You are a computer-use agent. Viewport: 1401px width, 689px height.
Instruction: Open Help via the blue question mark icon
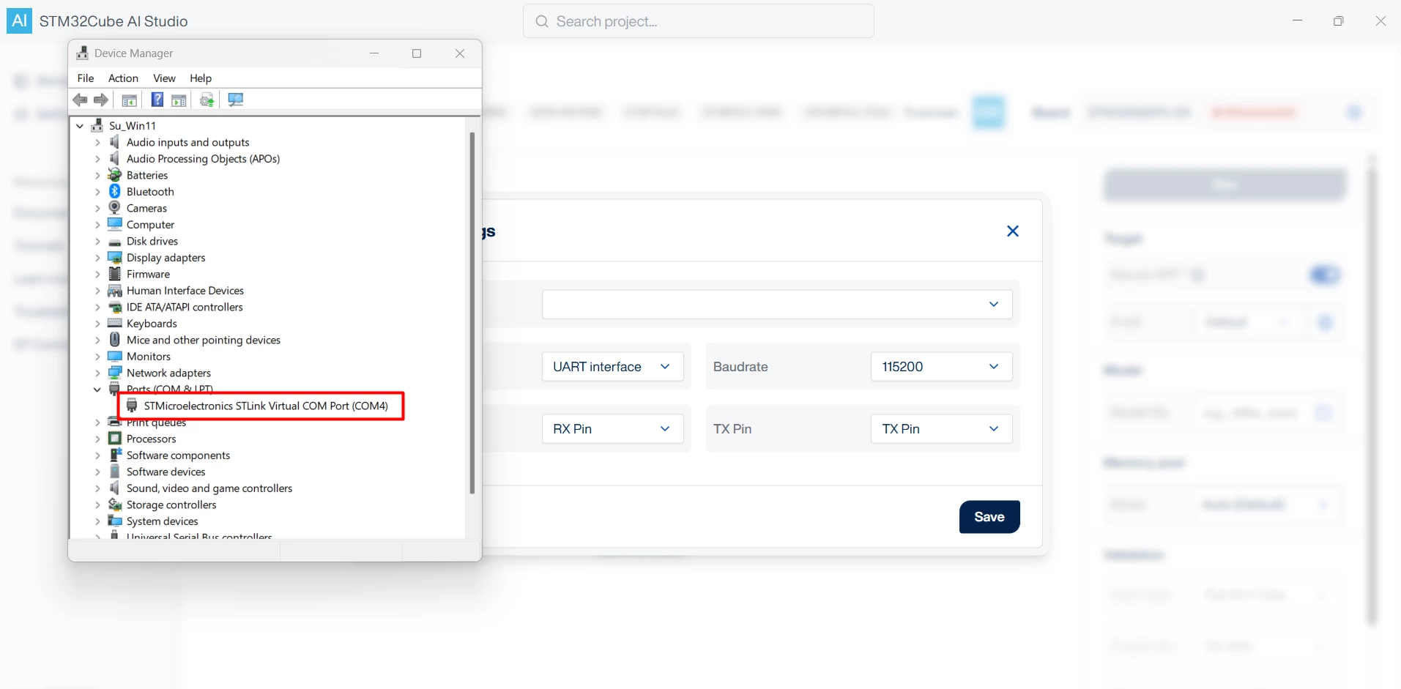pyautogui.click(x=157, y=100)
